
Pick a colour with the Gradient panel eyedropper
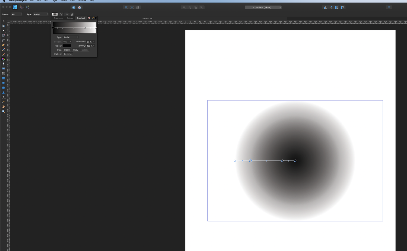93,18
